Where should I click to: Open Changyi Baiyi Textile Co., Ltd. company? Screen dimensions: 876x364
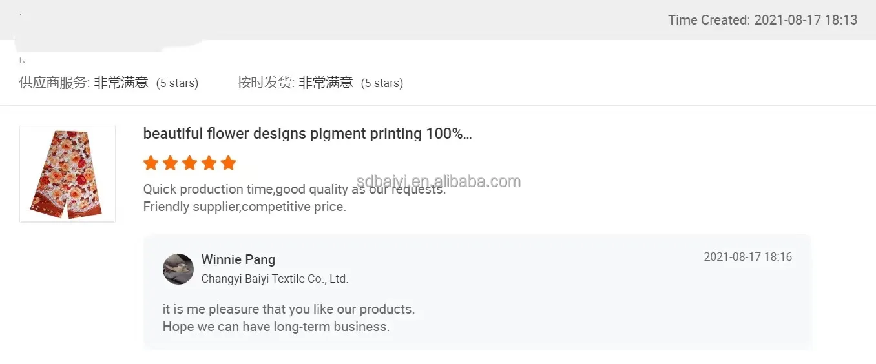point(275,279)
